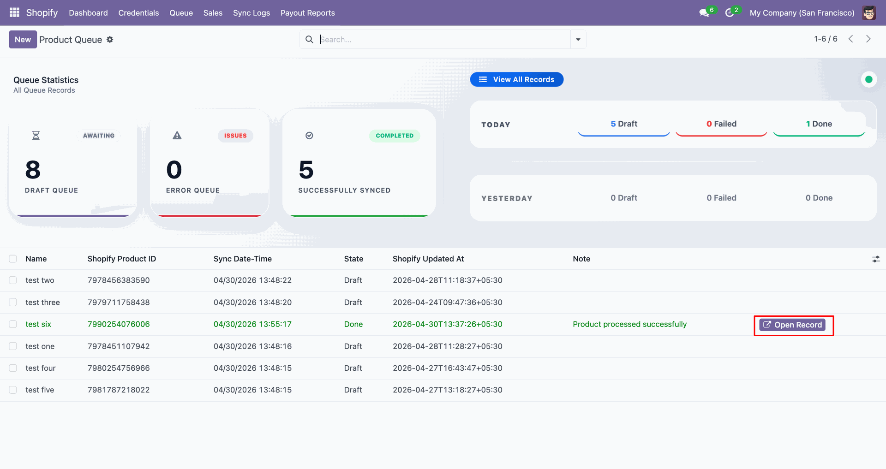Sort by Sync Date-Time column header
Image resolution: width=886 pixels, height=469 pixels.
pos(243,259)
